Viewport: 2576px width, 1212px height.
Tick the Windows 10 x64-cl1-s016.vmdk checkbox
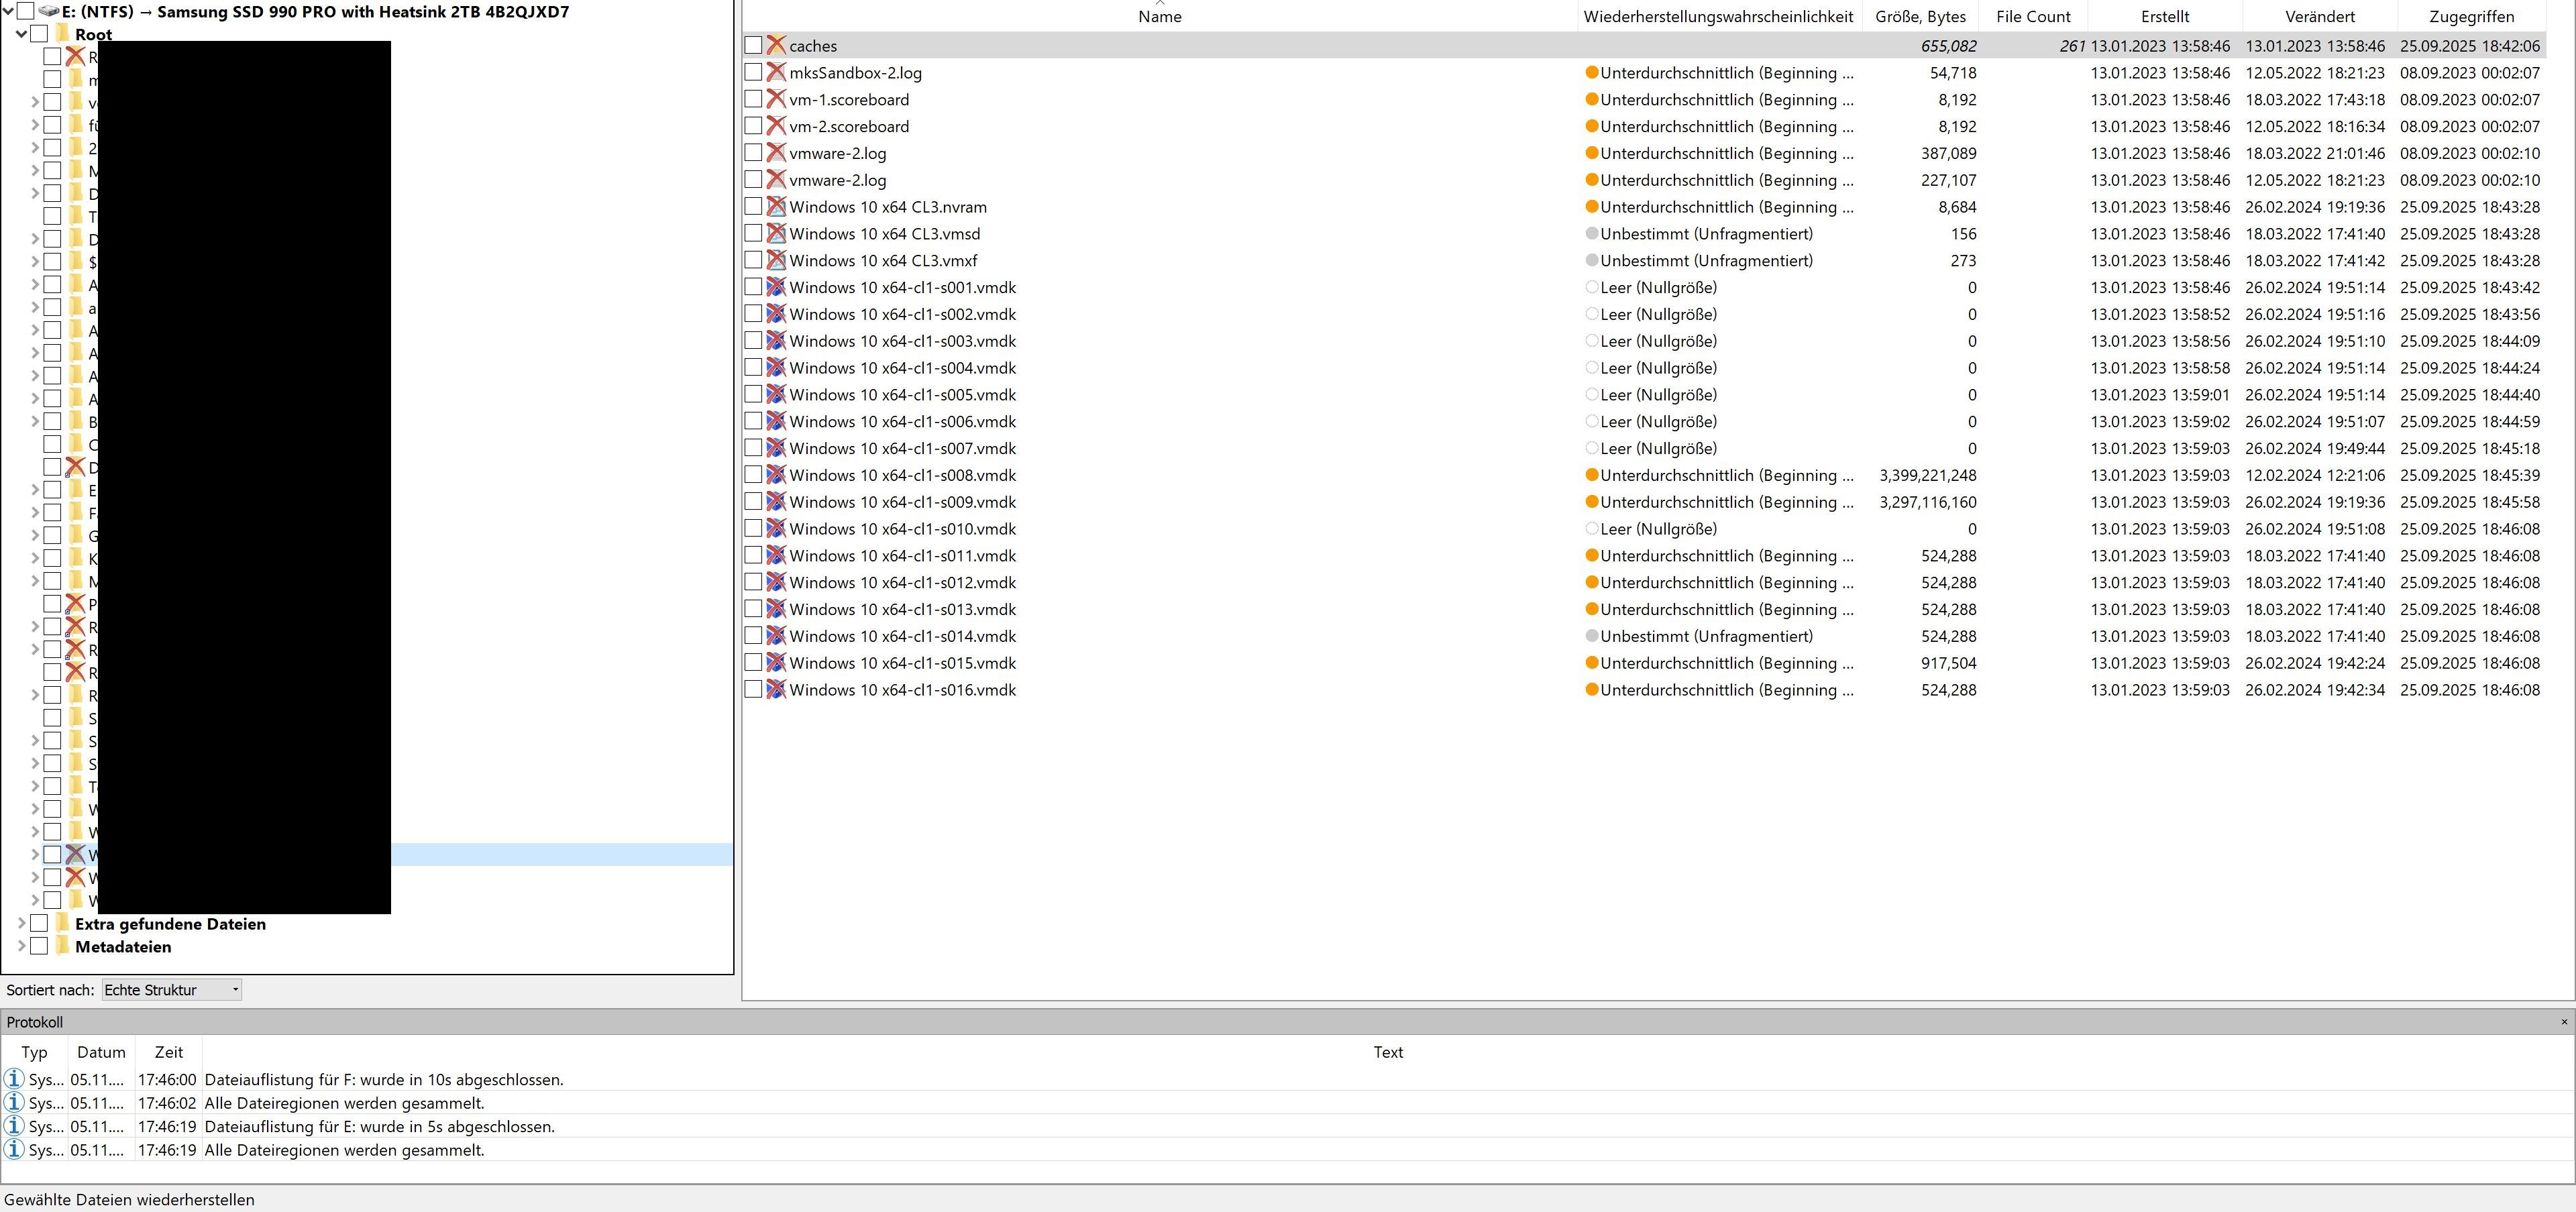click(753, 689)
